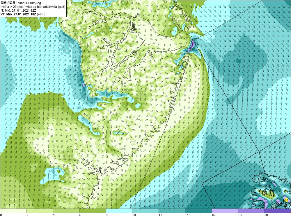Click the 8–10 m/s light cyan legend swatch
Screen dimensions: 291x217
tap(119, 211)
